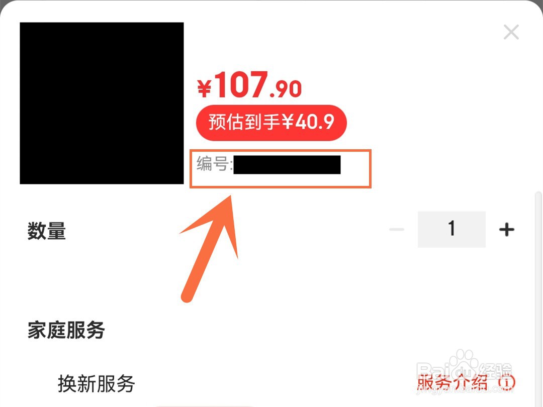Select the redacted product number after 编号
543x407 pixels.
[287, 165]
